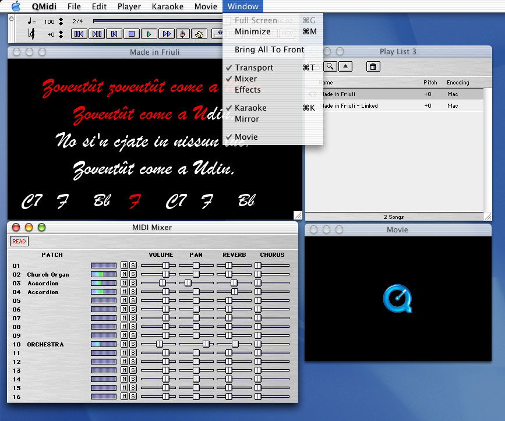Open the File menu
This screenshot has width=505, height=421.
74,6
